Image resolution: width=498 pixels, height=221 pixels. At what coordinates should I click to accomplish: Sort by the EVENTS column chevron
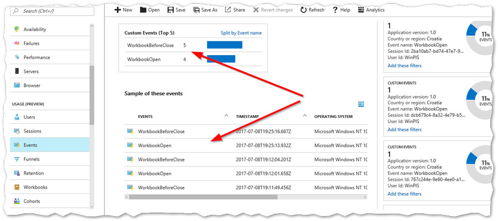point(226,116)
